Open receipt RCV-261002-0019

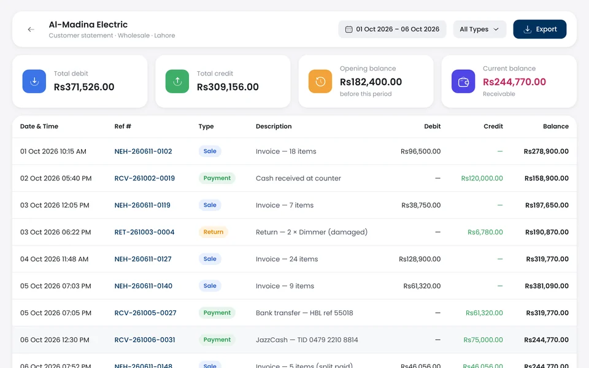[x=145, y=178]
